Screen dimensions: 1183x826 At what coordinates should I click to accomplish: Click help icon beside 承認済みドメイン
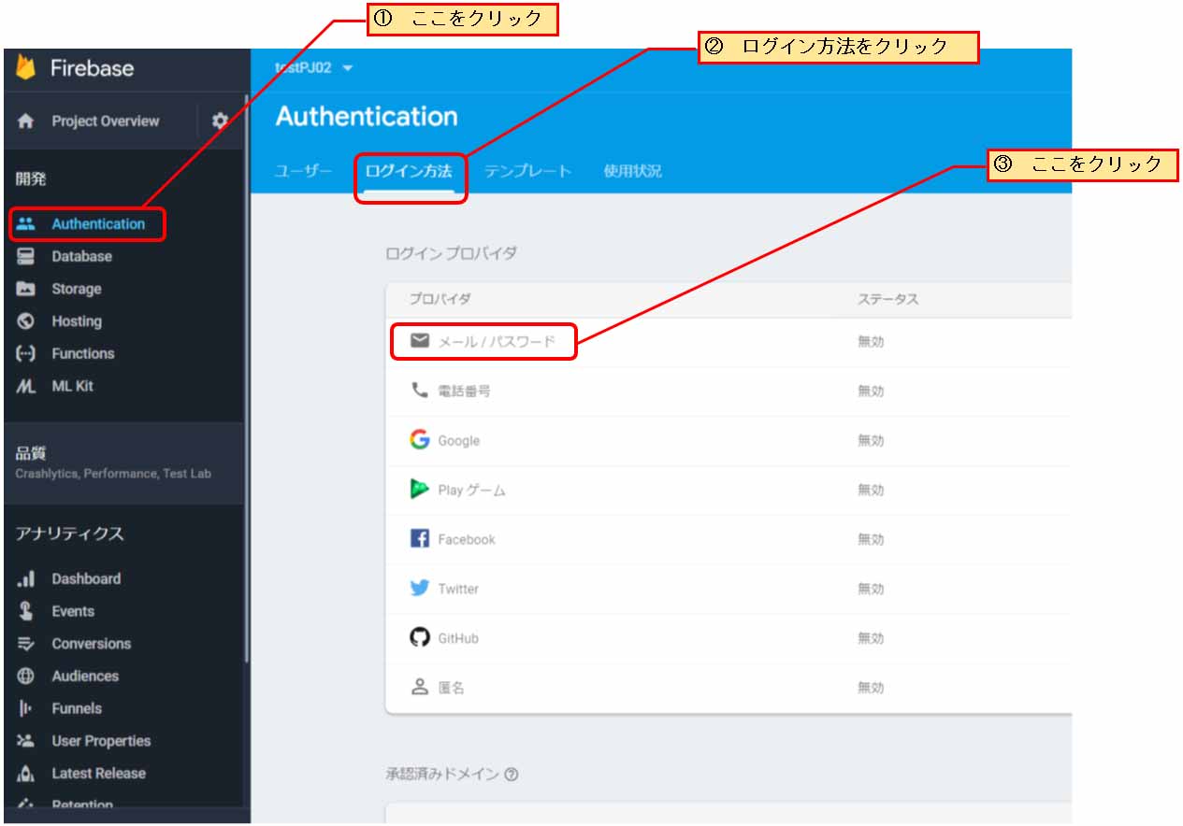[511, 775]
